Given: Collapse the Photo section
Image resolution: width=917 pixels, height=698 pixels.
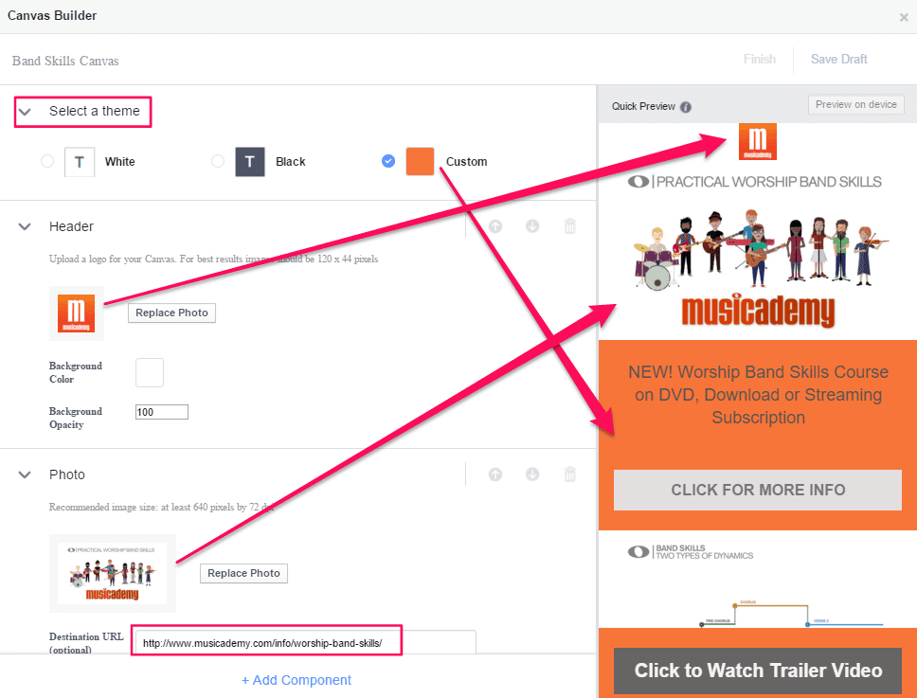Looking at the screenshot, I should (x=24, y=474).
